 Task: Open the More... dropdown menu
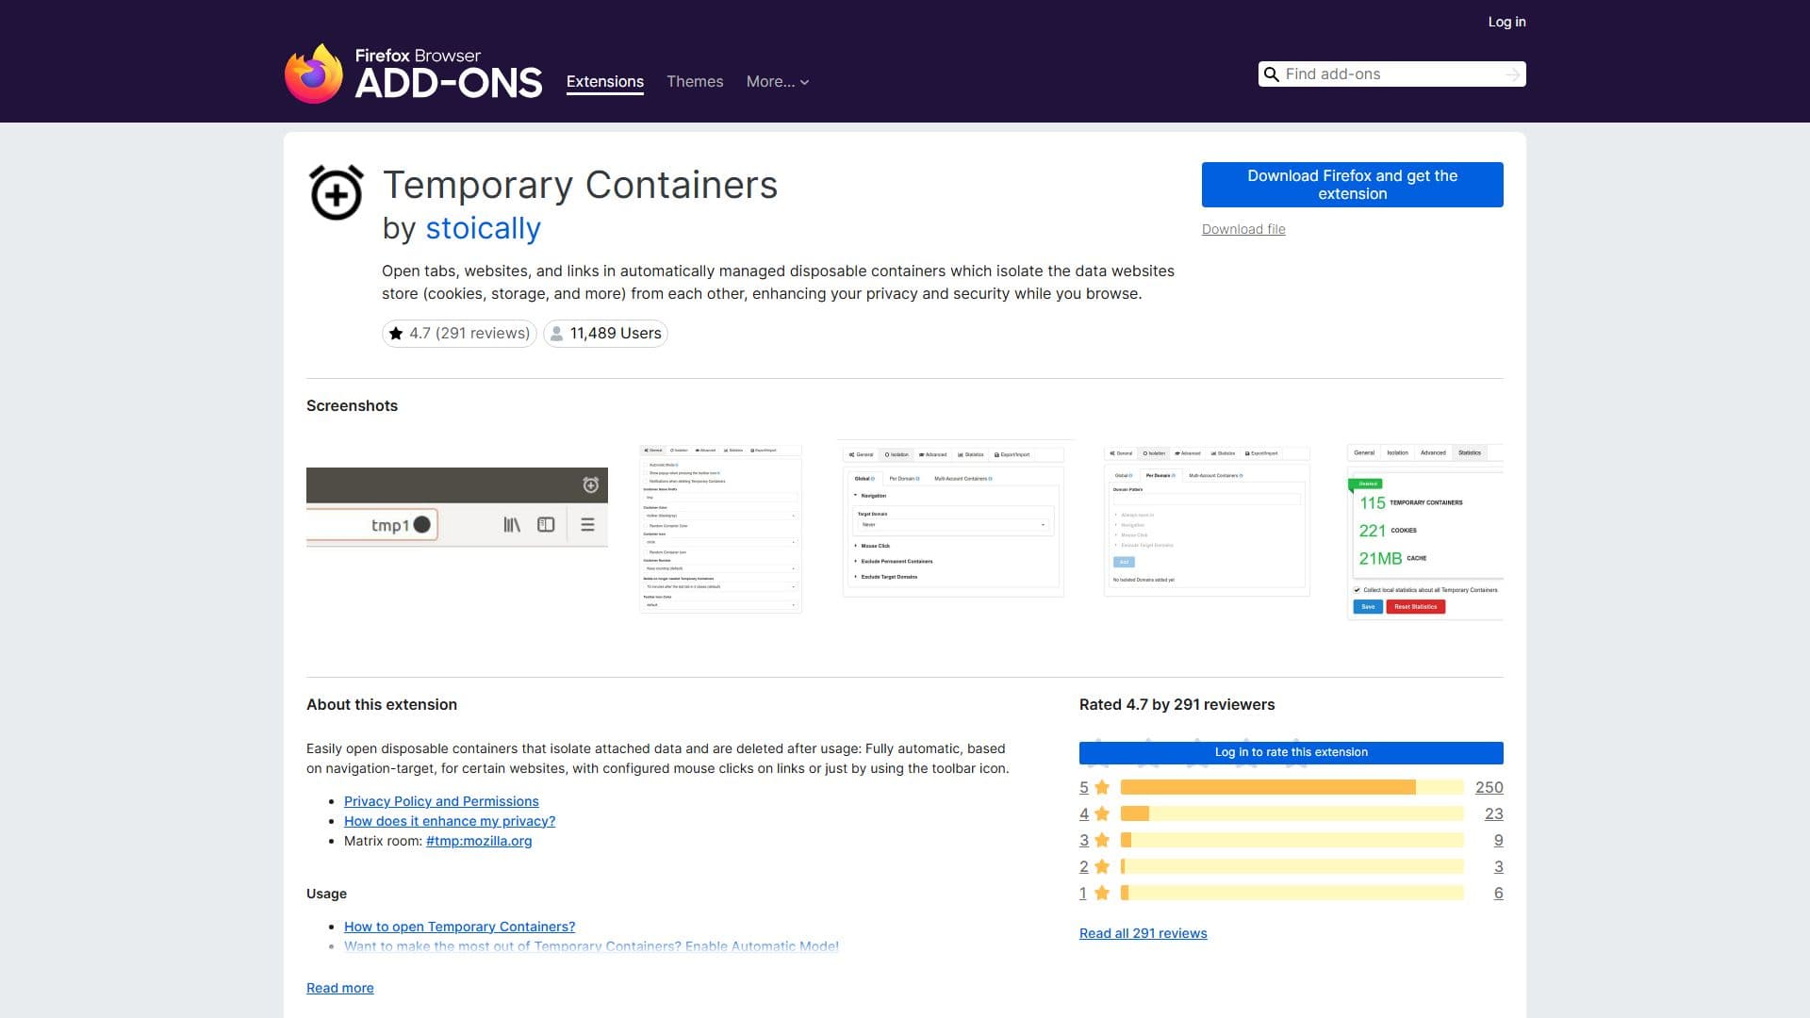click(x=778, y=82)
